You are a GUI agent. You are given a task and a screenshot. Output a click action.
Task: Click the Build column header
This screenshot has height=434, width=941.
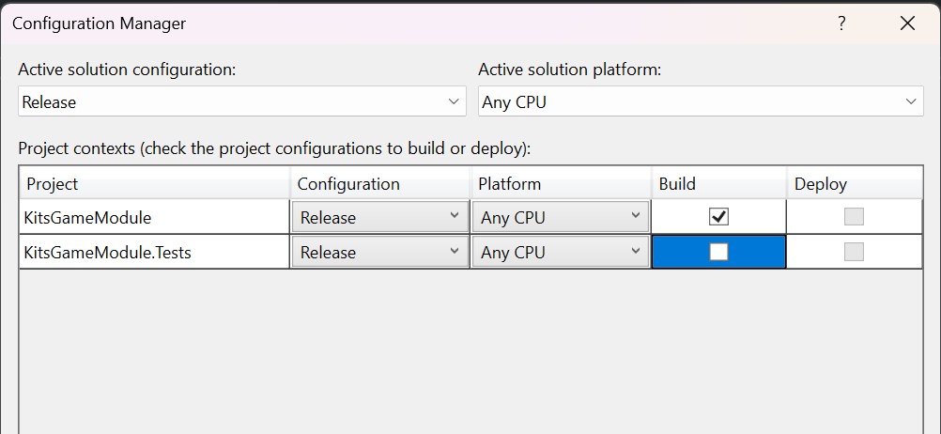pyautogui.click(x=718, y=184)
